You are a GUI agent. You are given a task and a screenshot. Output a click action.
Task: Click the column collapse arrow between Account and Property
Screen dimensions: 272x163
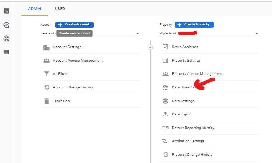click(x=150, y=47)
